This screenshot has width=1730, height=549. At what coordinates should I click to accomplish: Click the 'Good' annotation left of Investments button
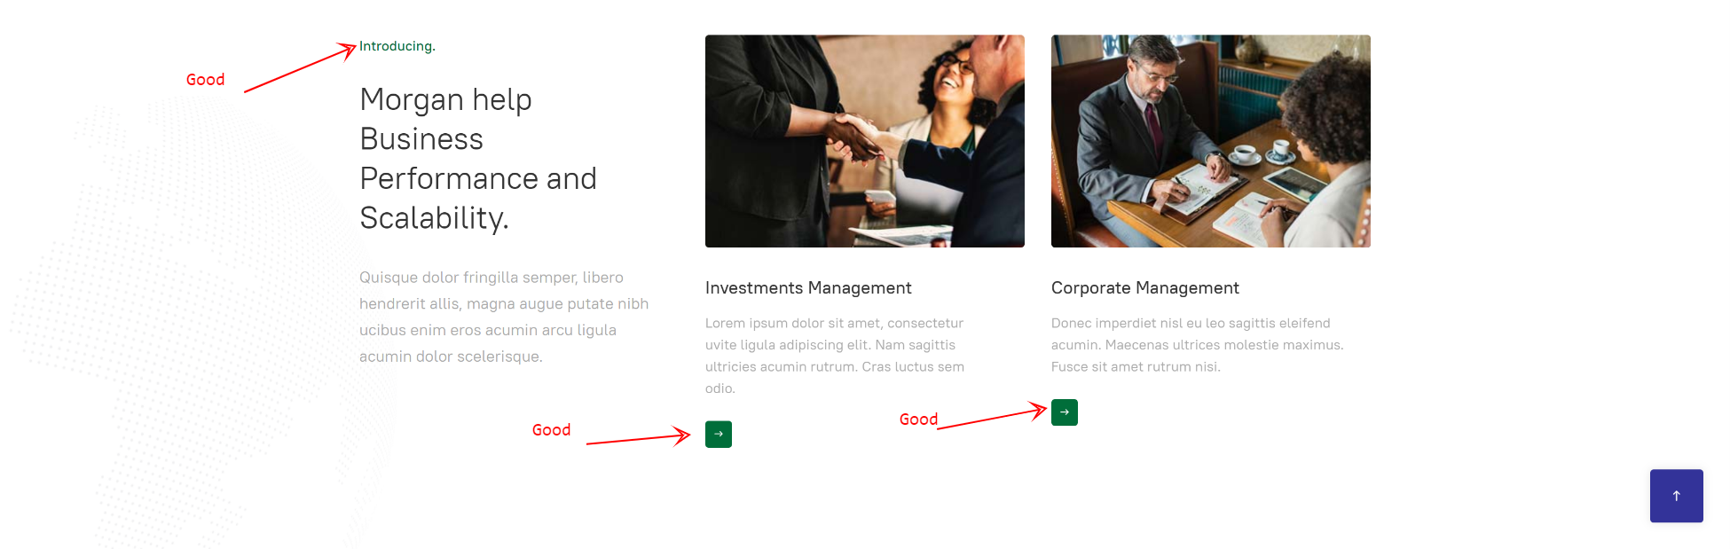pos(551,430)
